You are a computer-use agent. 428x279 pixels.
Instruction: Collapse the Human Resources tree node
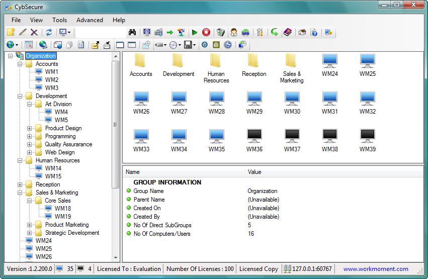[20, 160]
